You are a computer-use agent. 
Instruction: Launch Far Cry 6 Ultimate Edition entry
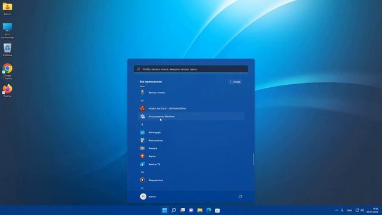coord(191,108)
